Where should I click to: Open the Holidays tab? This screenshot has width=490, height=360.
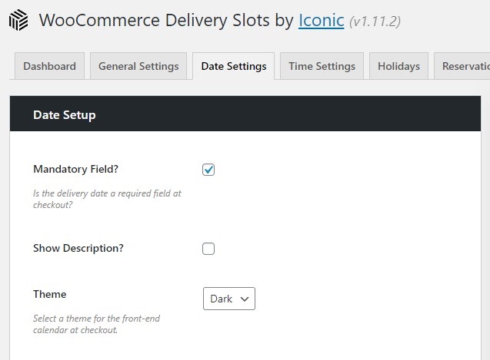click(x=398, y=66)
